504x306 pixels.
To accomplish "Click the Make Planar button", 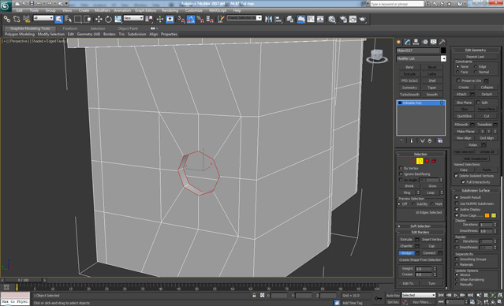I will tap(466, 132).
